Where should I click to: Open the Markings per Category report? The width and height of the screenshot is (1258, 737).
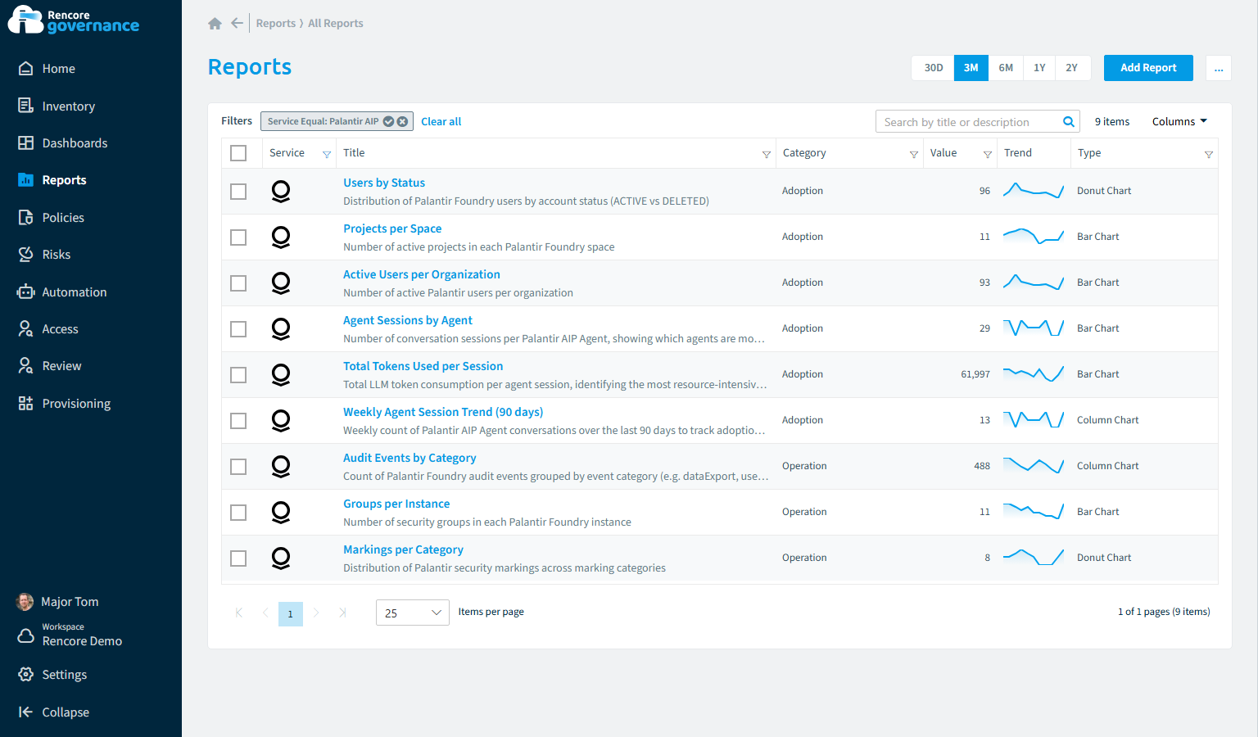(403, 549)
